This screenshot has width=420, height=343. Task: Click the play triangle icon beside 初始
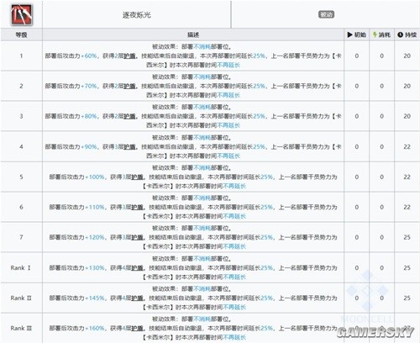[349, 34]
